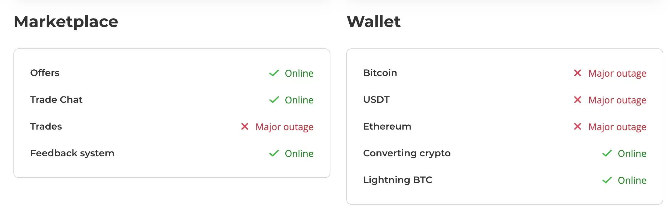This screenshot has height=219, width=670.
Task: Click the red X icon for Trades
Action: pos(245,126)
